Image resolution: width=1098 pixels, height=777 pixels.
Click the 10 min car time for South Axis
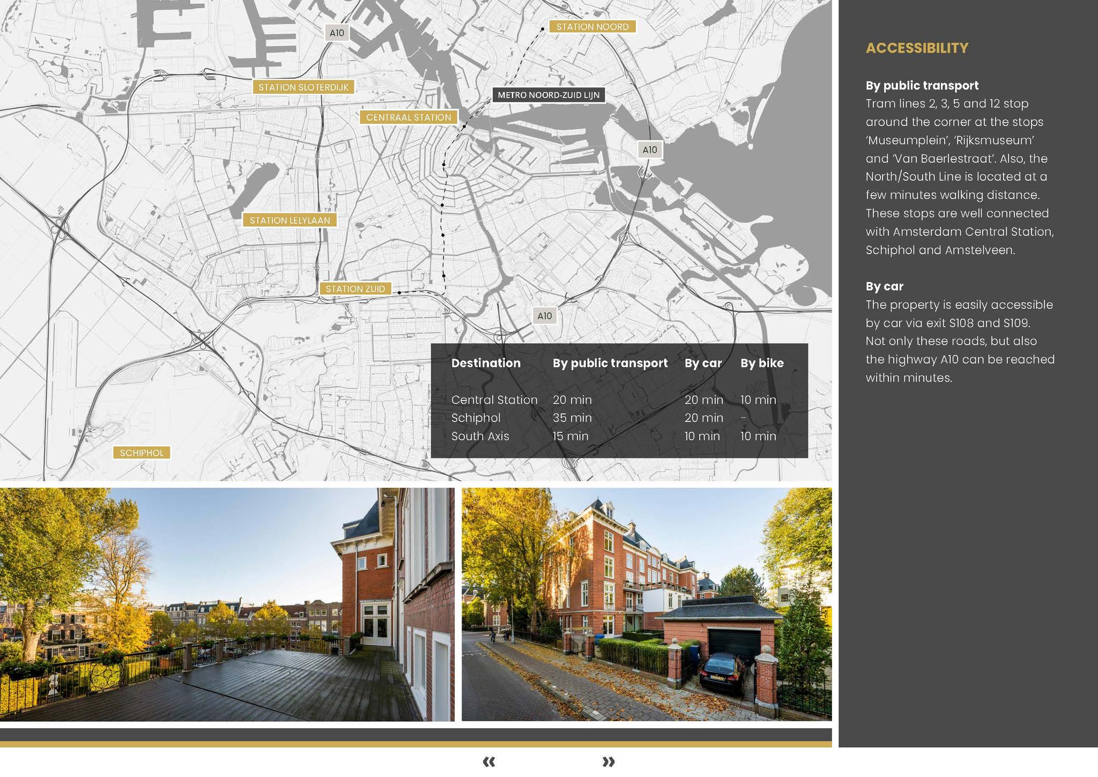click(702, 436)
